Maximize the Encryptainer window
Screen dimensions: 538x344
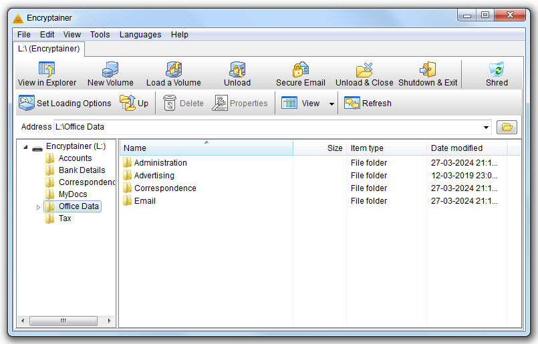pyautogui.click(x=485, y=15)
